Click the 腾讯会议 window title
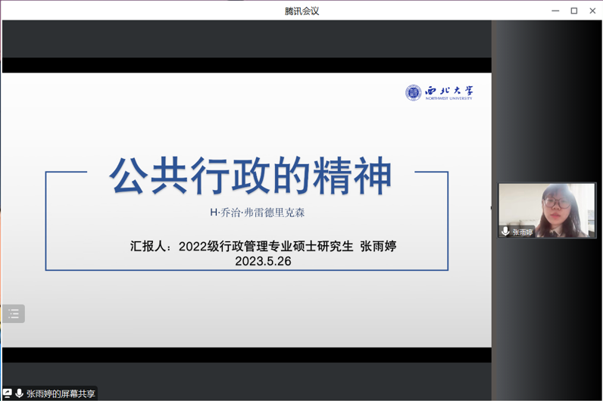The height and width of the screenshot is (401, 603). [x=301, y=11]
